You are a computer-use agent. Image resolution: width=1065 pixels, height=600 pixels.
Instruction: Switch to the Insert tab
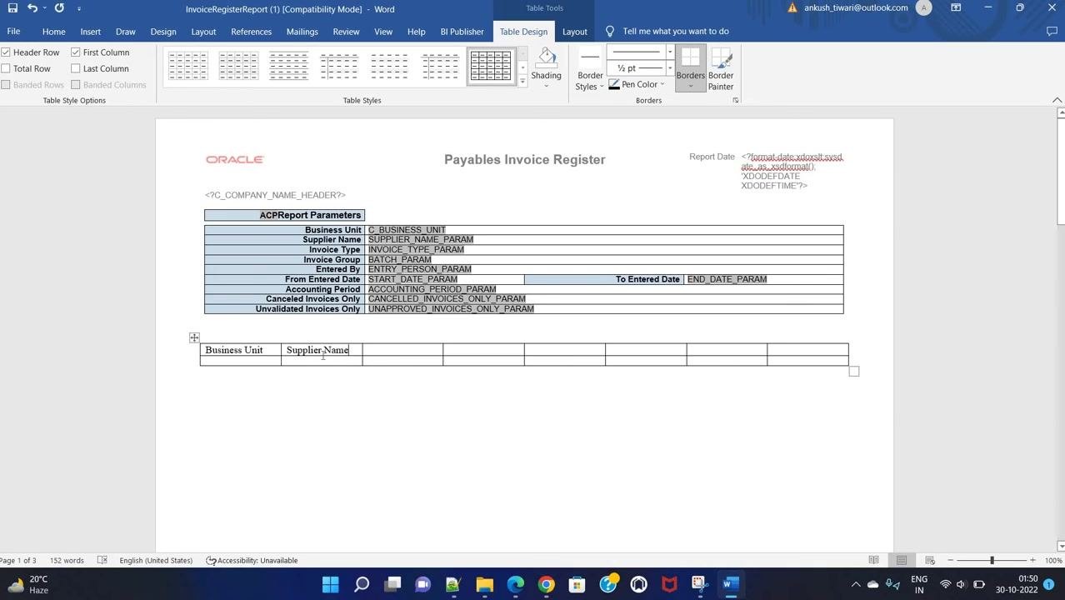91,32
